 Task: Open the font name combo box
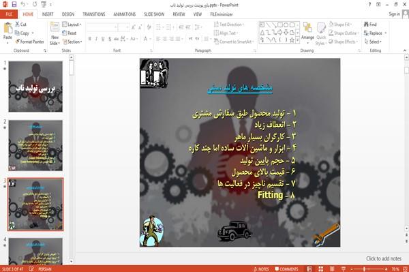point(102,27)
